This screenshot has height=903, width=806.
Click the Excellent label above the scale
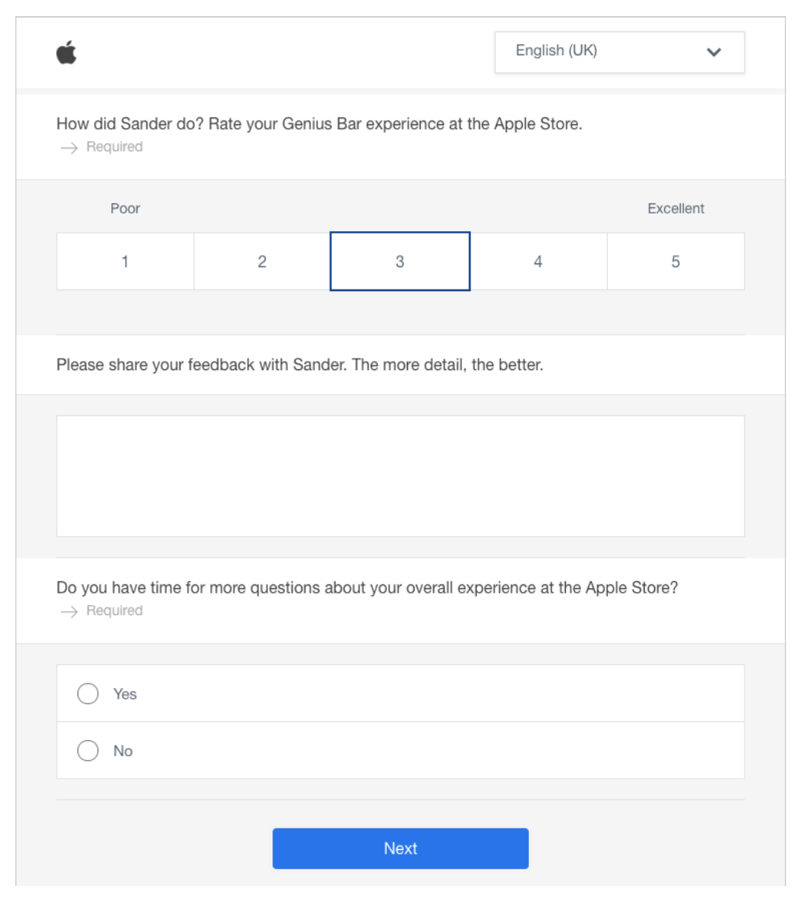pyautogui.click(x=676, y=209)
